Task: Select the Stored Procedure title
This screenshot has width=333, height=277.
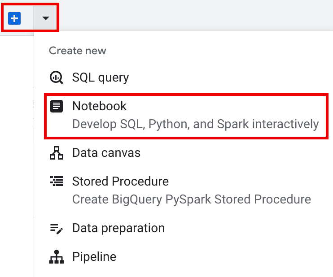Action: 120,182
